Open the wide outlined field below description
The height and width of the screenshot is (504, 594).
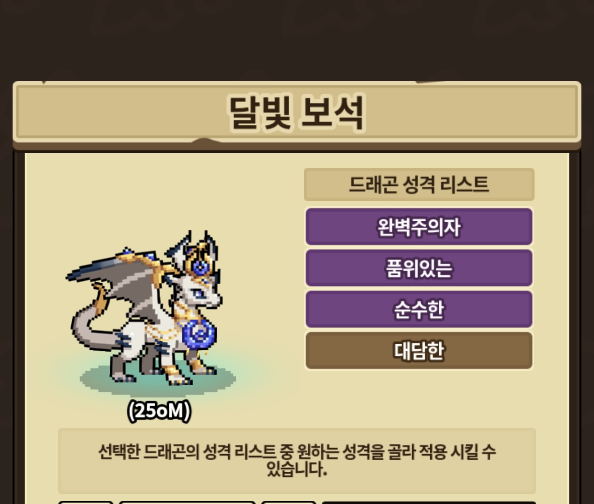[187, 502]
